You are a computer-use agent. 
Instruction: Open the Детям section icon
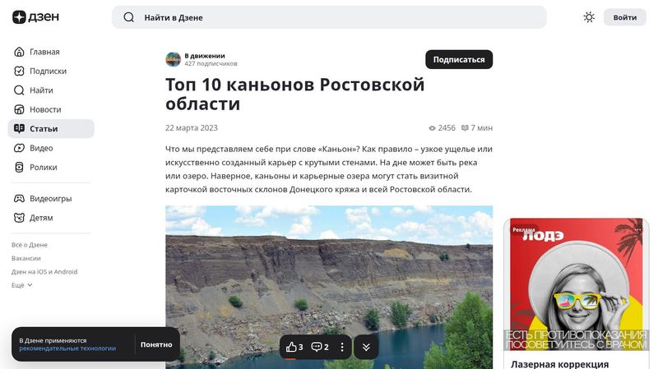19,218
